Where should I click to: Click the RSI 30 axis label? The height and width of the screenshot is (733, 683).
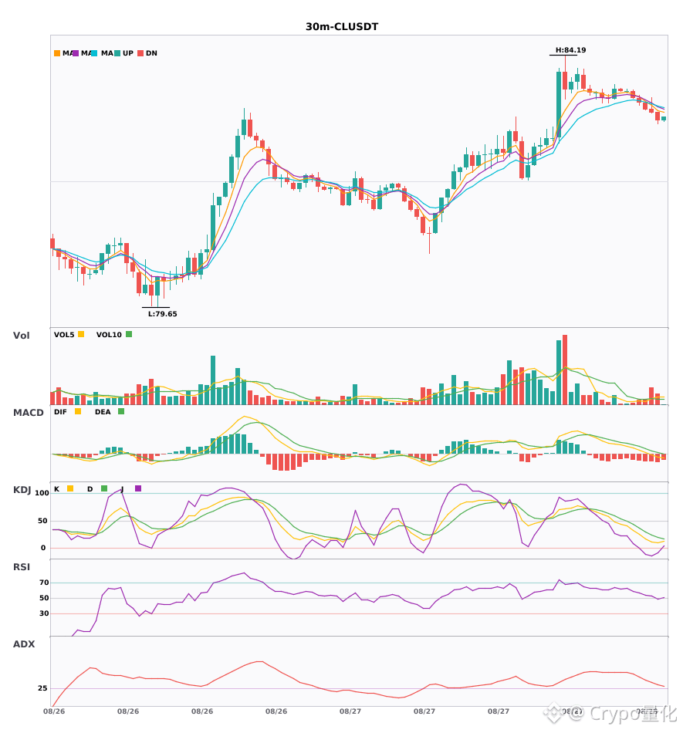44,613
